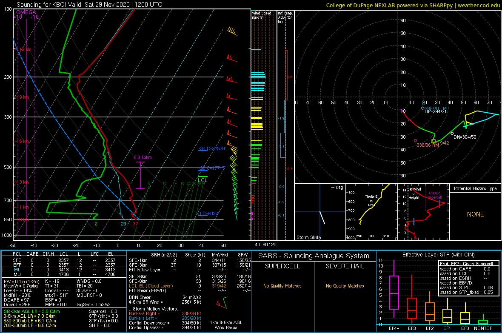Click the Wind Speed (knots) panel header
Image resolution: width=502 pixels, height=333 pixels.
[262, 15]
